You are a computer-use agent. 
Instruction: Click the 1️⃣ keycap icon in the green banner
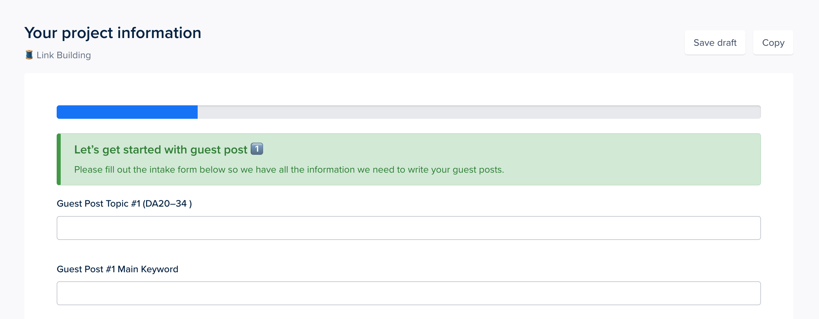click(x=257, y=149)
